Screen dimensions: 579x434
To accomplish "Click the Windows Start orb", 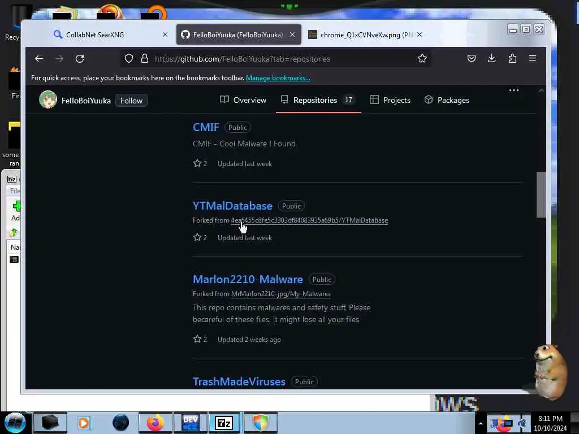I will tap(15, 423).
